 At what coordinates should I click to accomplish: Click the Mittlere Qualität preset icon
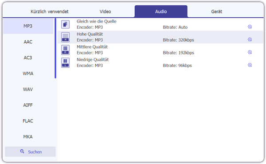click(x=65, y=50)
